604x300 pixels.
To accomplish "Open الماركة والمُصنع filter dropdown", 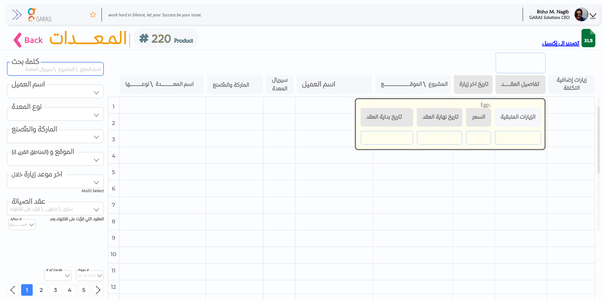I will click(55, 137).
